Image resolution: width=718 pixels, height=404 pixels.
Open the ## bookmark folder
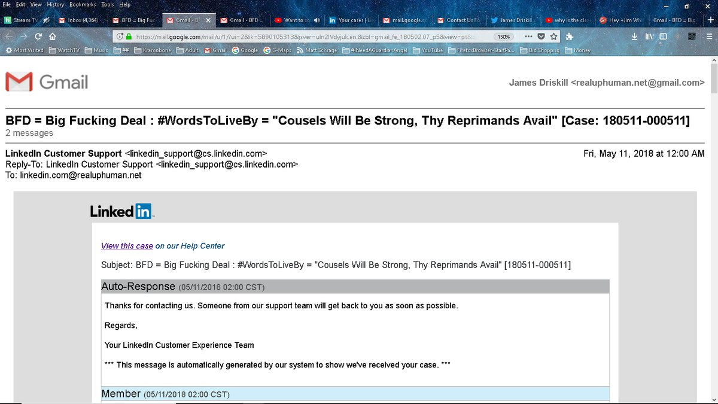point(121,50)
